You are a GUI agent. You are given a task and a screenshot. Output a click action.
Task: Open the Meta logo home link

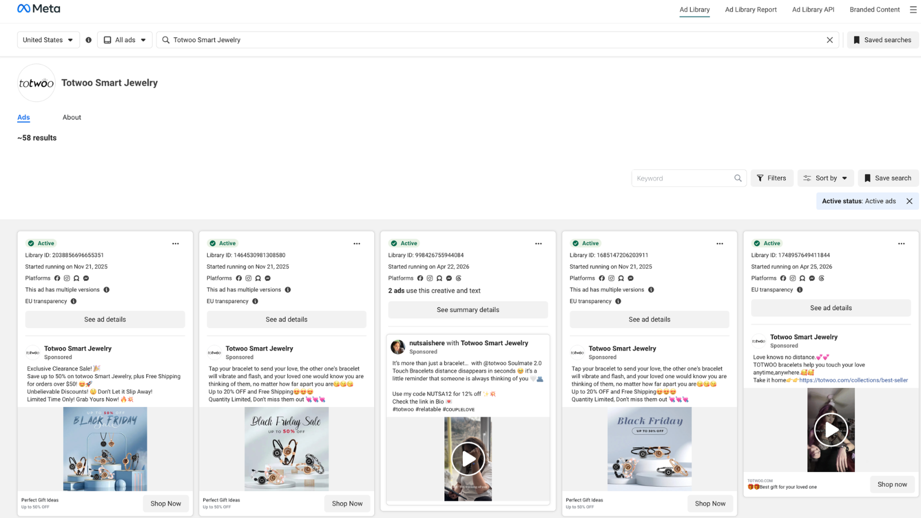(39, 9)
